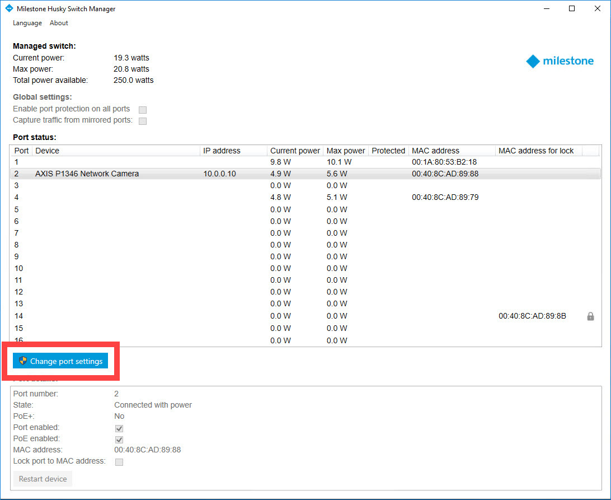Enable port protection on all ports checkbox
The width and height of the screenshot is (611, 500).
(143, 110)
